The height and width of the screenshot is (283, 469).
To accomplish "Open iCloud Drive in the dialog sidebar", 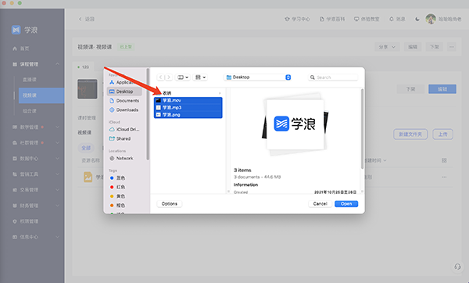I will coord(124,130).
